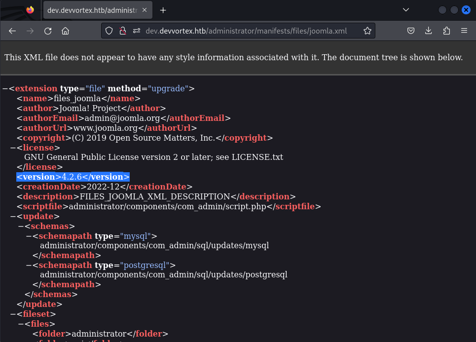
Task: Collapse the license node
Action: click(x=13, y=148)
